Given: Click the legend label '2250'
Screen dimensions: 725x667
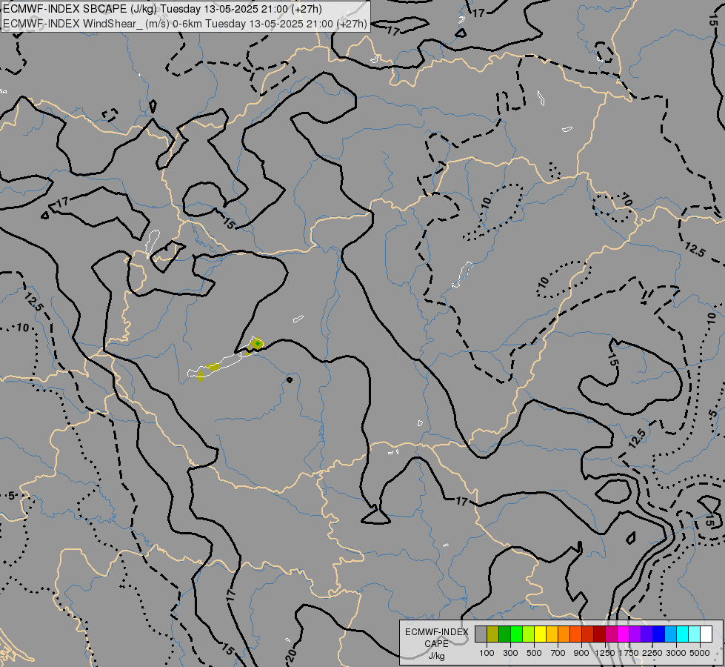Looking at the screenshot, I should pos(652,653).
